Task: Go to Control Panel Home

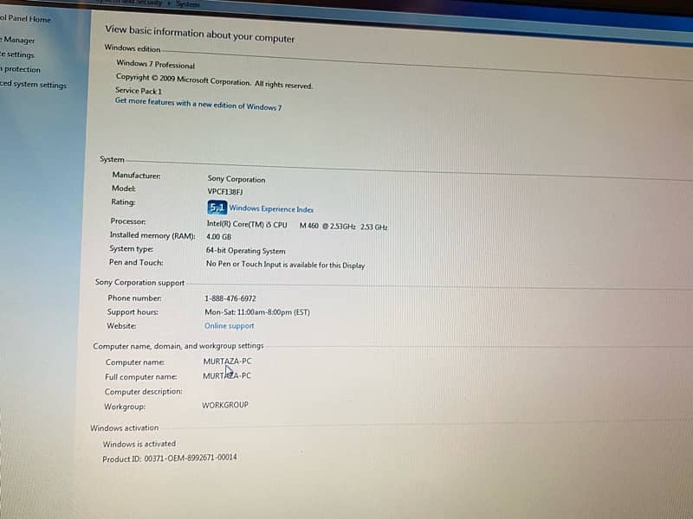Action: pyautogui.click(x=25, y=19)
